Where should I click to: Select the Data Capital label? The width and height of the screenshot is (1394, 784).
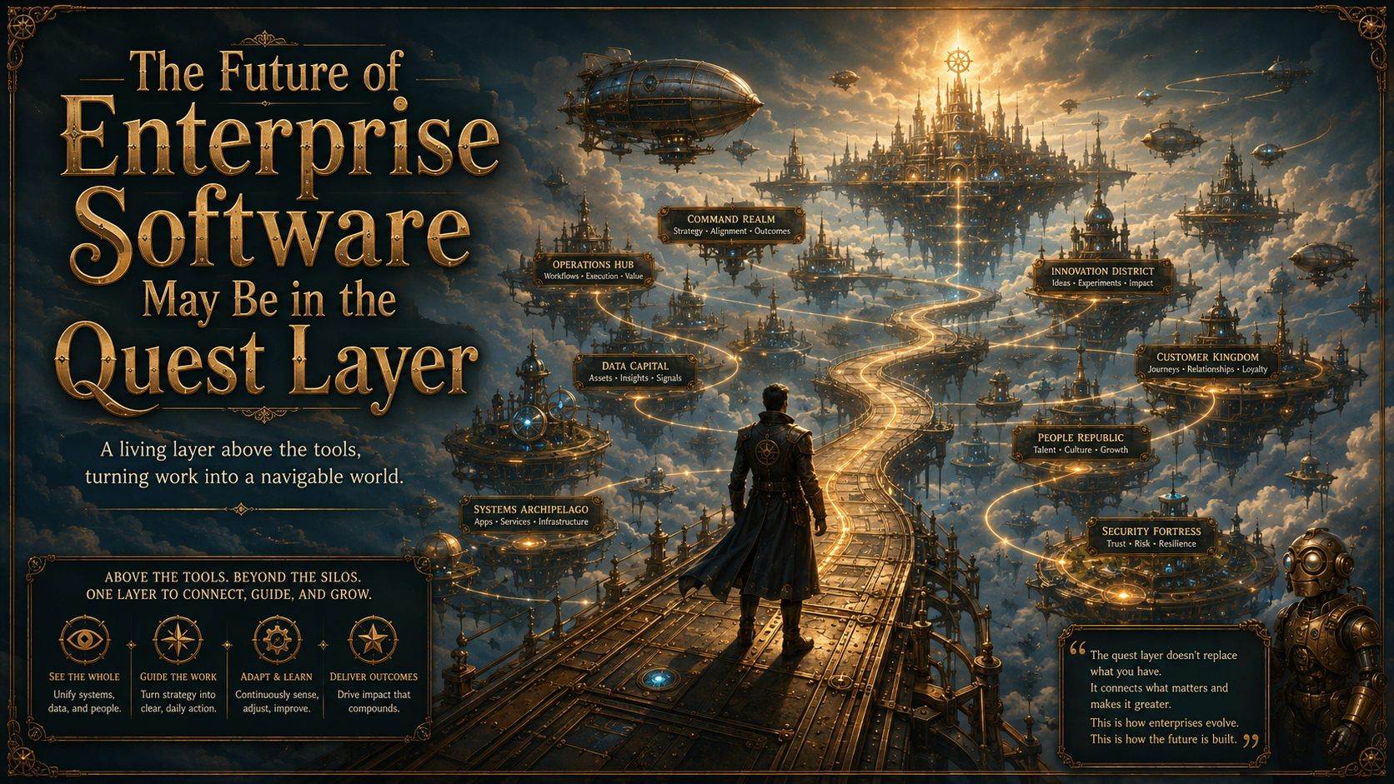(x=635, y=372)
